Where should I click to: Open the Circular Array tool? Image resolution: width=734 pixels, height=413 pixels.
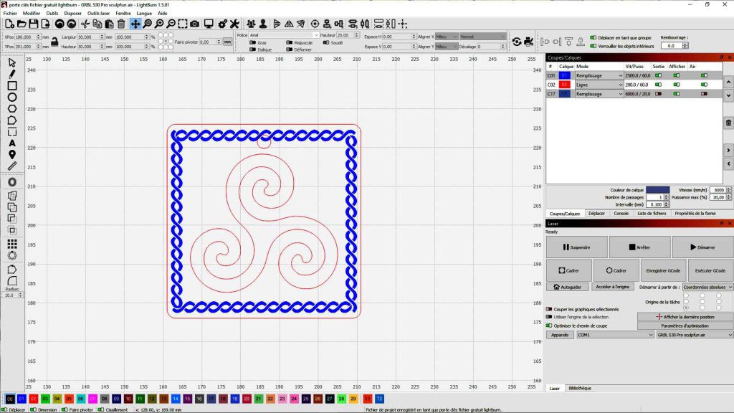coord(12,256)
